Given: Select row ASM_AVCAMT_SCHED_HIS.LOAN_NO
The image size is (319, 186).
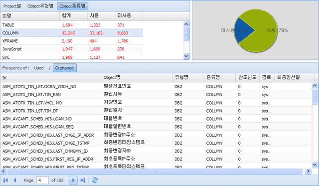Looking at the screenshot, I should coord(156,119).
